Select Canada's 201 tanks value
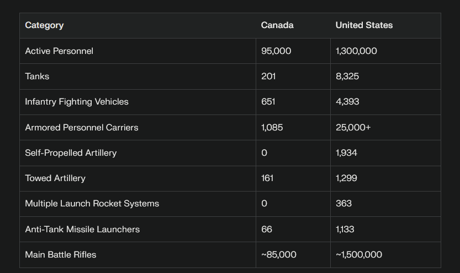 click(x=268, y=77)
